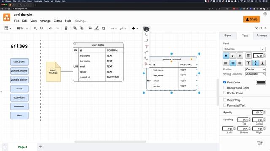Click the draw.io logo icon

(x=7, y=18)
